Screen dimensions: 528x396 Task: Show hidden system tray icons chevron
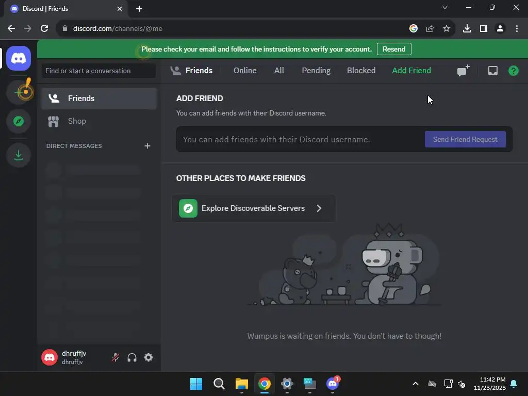point(416,384)
